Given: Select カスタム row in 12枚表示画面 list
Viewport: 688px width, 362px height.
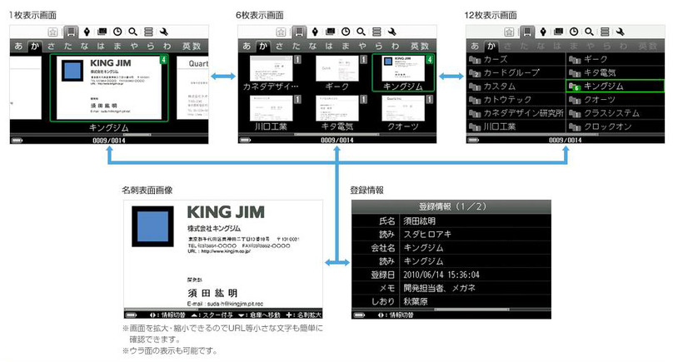Looking at the screenshot, I should click(516, 87).
